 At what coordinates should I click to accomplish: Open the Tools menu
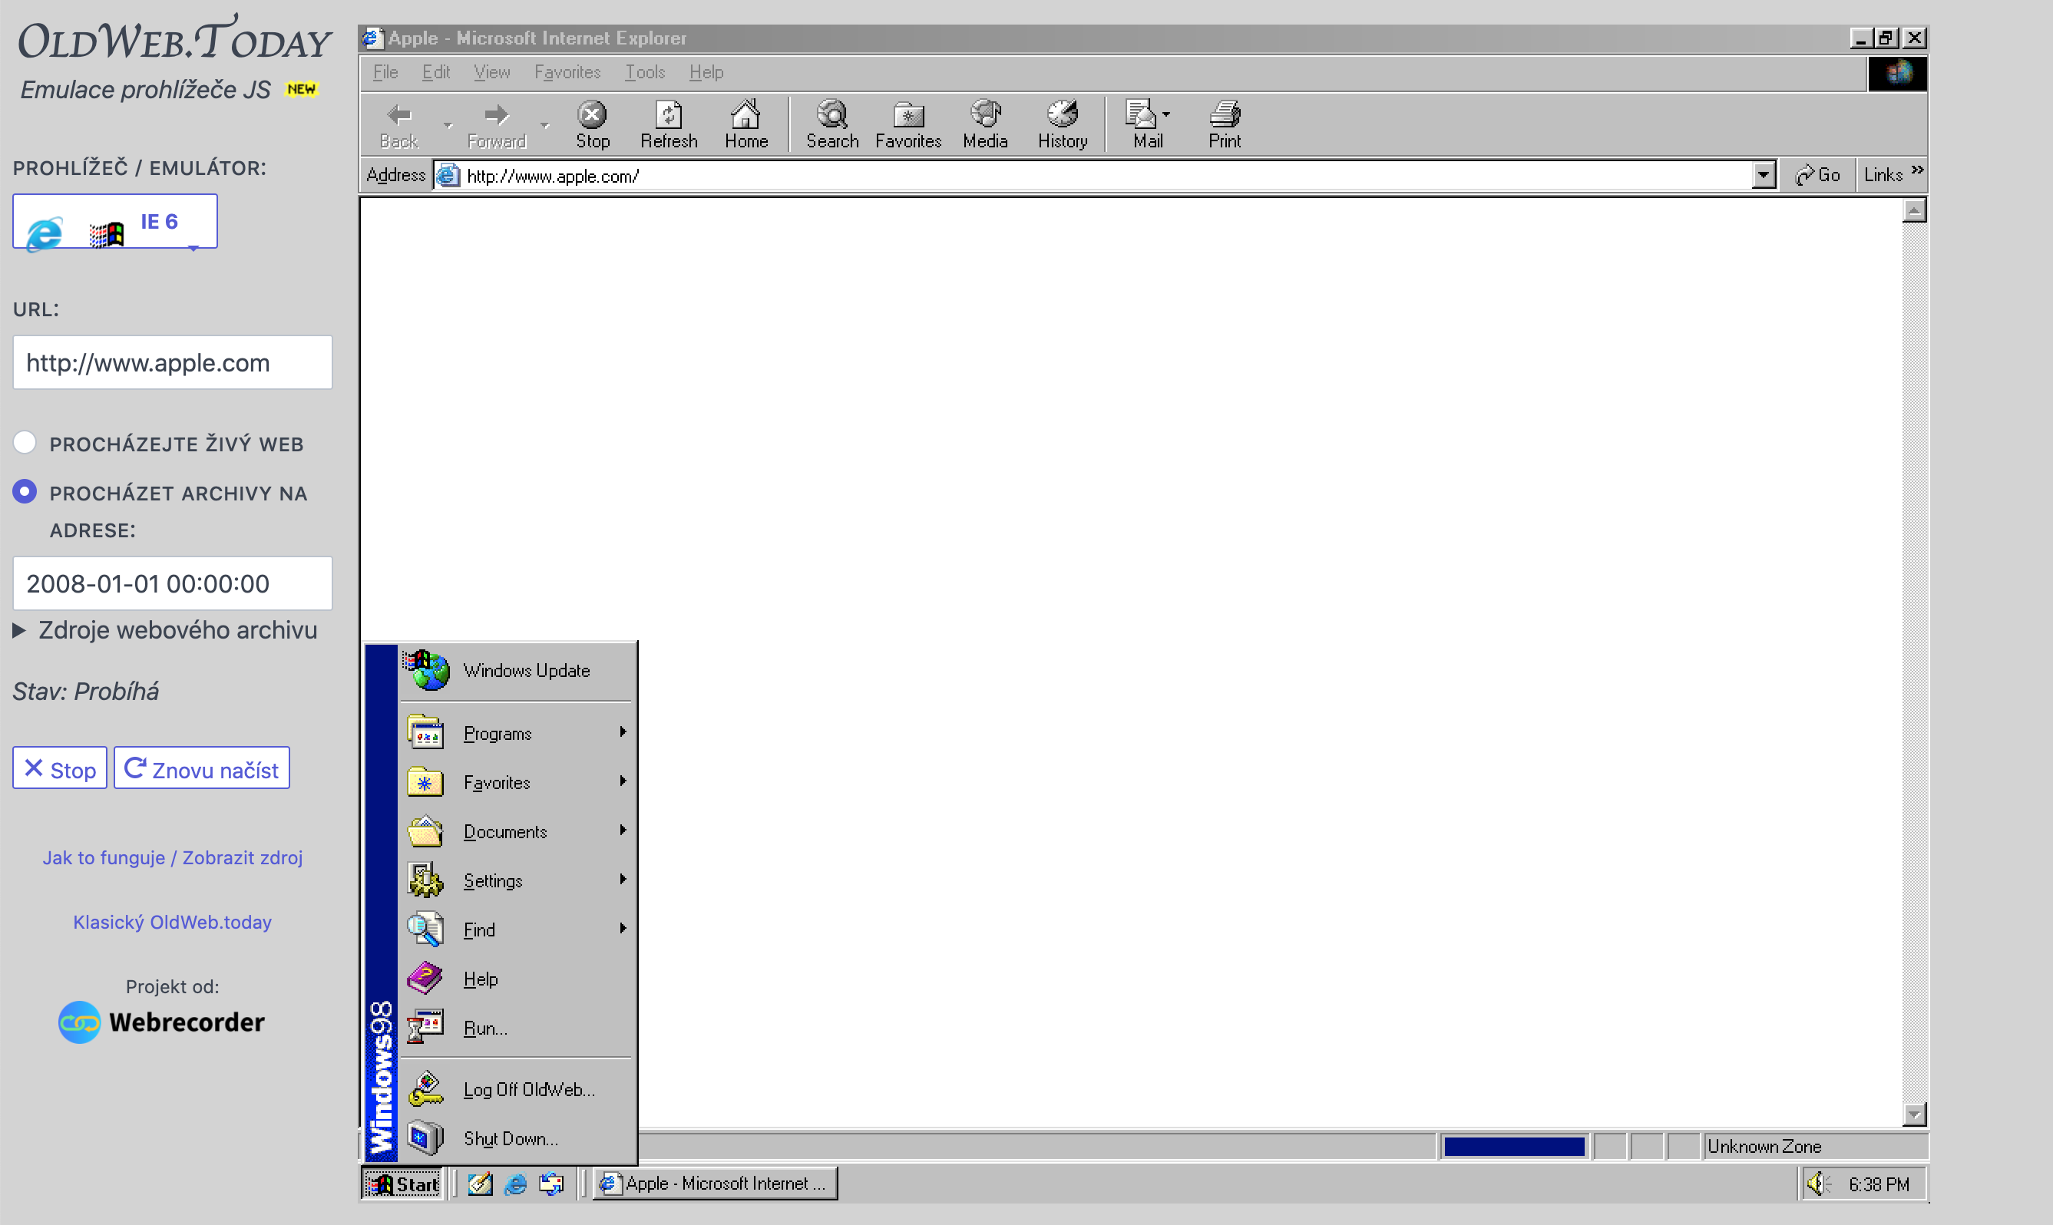[x=645, y=72]
